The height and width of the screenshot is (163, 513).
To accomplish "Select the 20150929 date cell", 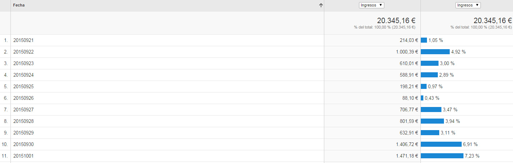I will tap(23, 133).
